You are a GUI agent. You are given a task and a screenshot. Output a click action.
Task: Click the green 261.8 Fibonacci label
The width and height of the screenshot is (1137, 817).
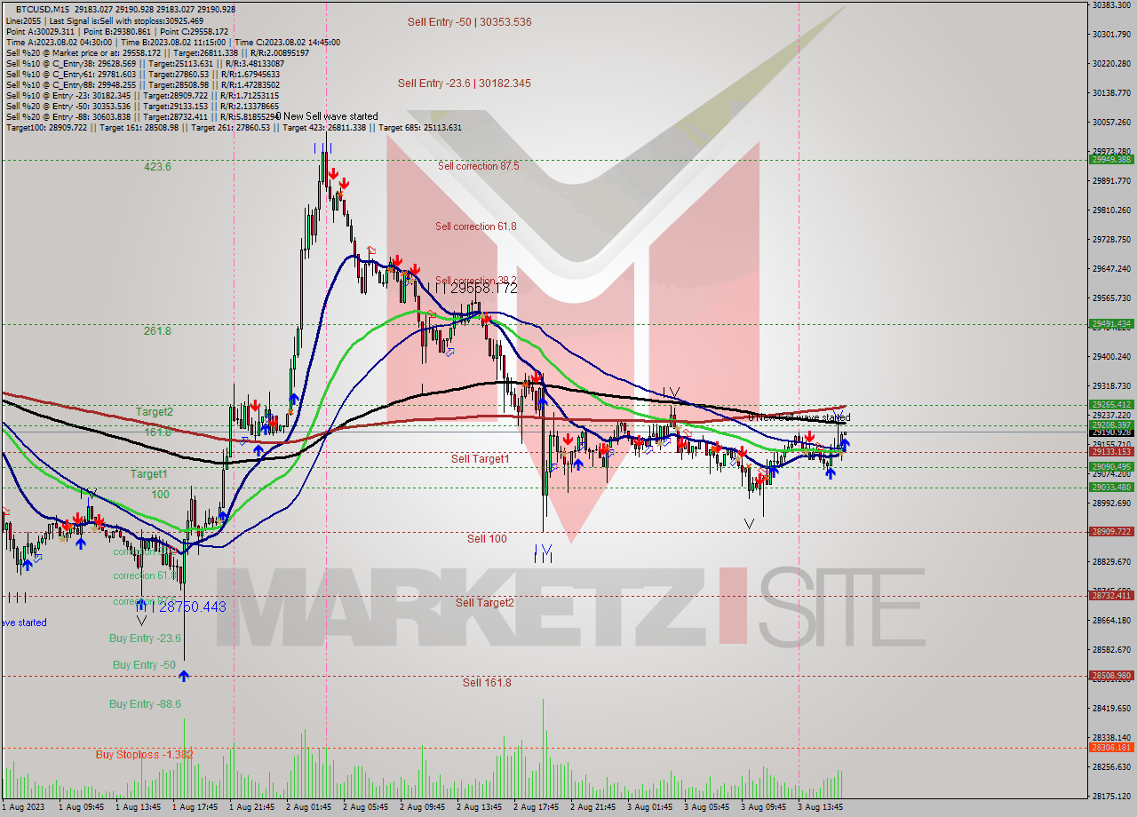(157, 330)
